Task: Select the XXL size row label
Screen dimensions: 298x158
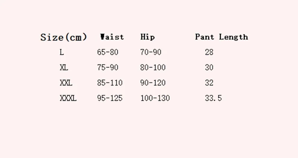Action: 66,83
